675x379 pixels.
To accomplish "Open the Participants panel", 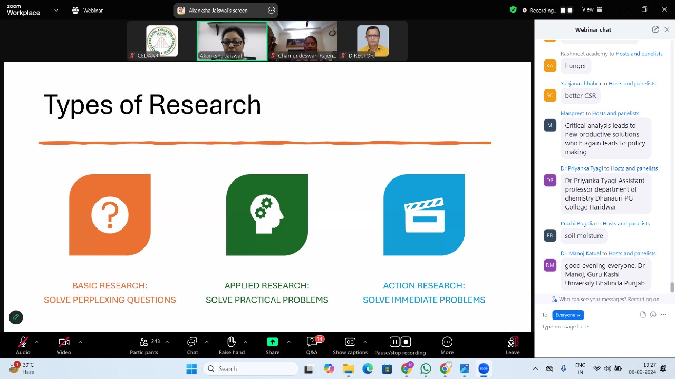I will (x=143, y=345).
